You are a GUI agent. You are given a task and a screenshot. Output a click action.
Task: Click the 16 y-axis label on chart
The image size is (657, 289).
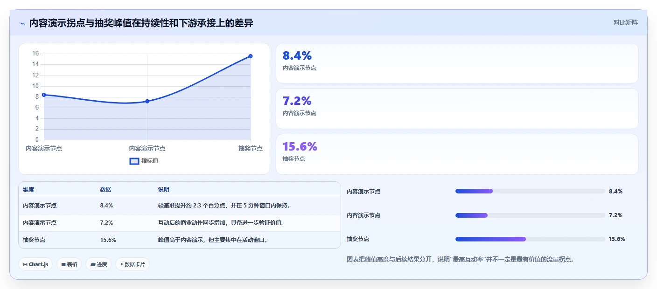click(35, 54)
